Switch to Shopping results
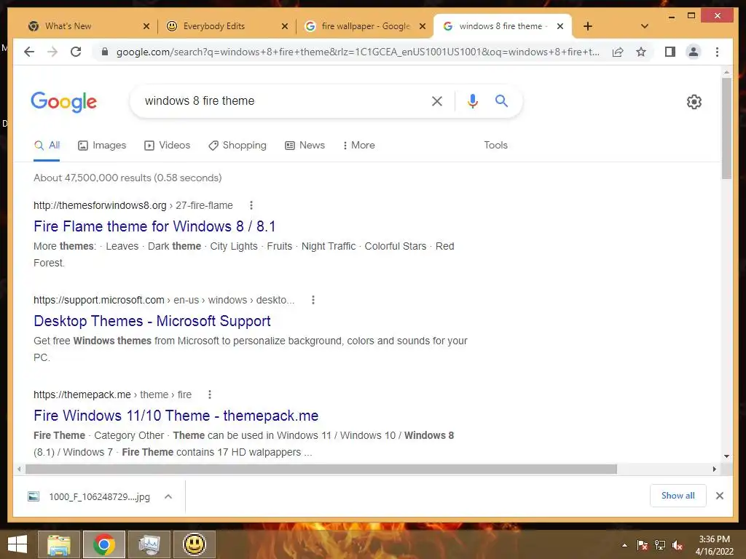 coord(237,146)
